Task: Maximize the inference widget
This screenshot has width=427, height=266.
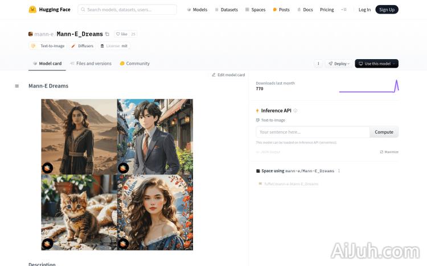Action: pos(389,152)
